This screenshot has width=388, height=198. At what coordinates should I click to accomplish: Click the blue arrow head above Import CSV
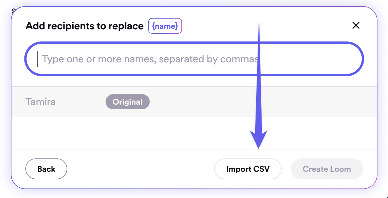259,139
